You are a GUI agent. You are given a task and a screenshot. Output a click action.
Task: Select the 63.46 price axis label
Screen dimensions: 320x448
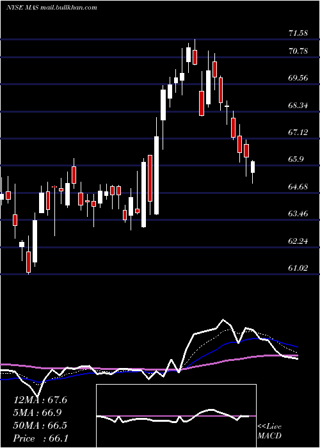point(298,214)
